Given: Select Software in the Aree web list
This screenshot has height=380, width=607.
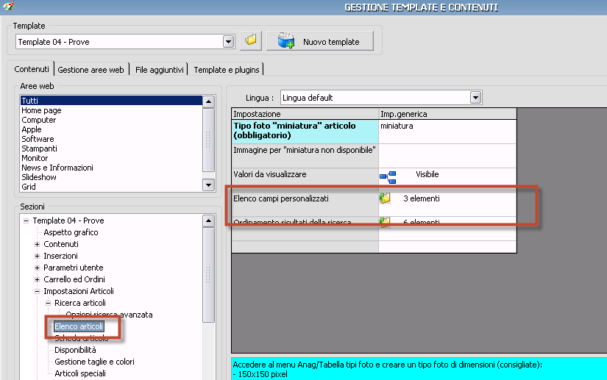Looking at the screenshot, I should [x=38, y=139].
